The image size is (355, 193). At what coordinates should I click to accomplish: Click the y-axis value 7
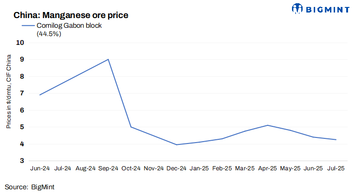click(21, 93)
